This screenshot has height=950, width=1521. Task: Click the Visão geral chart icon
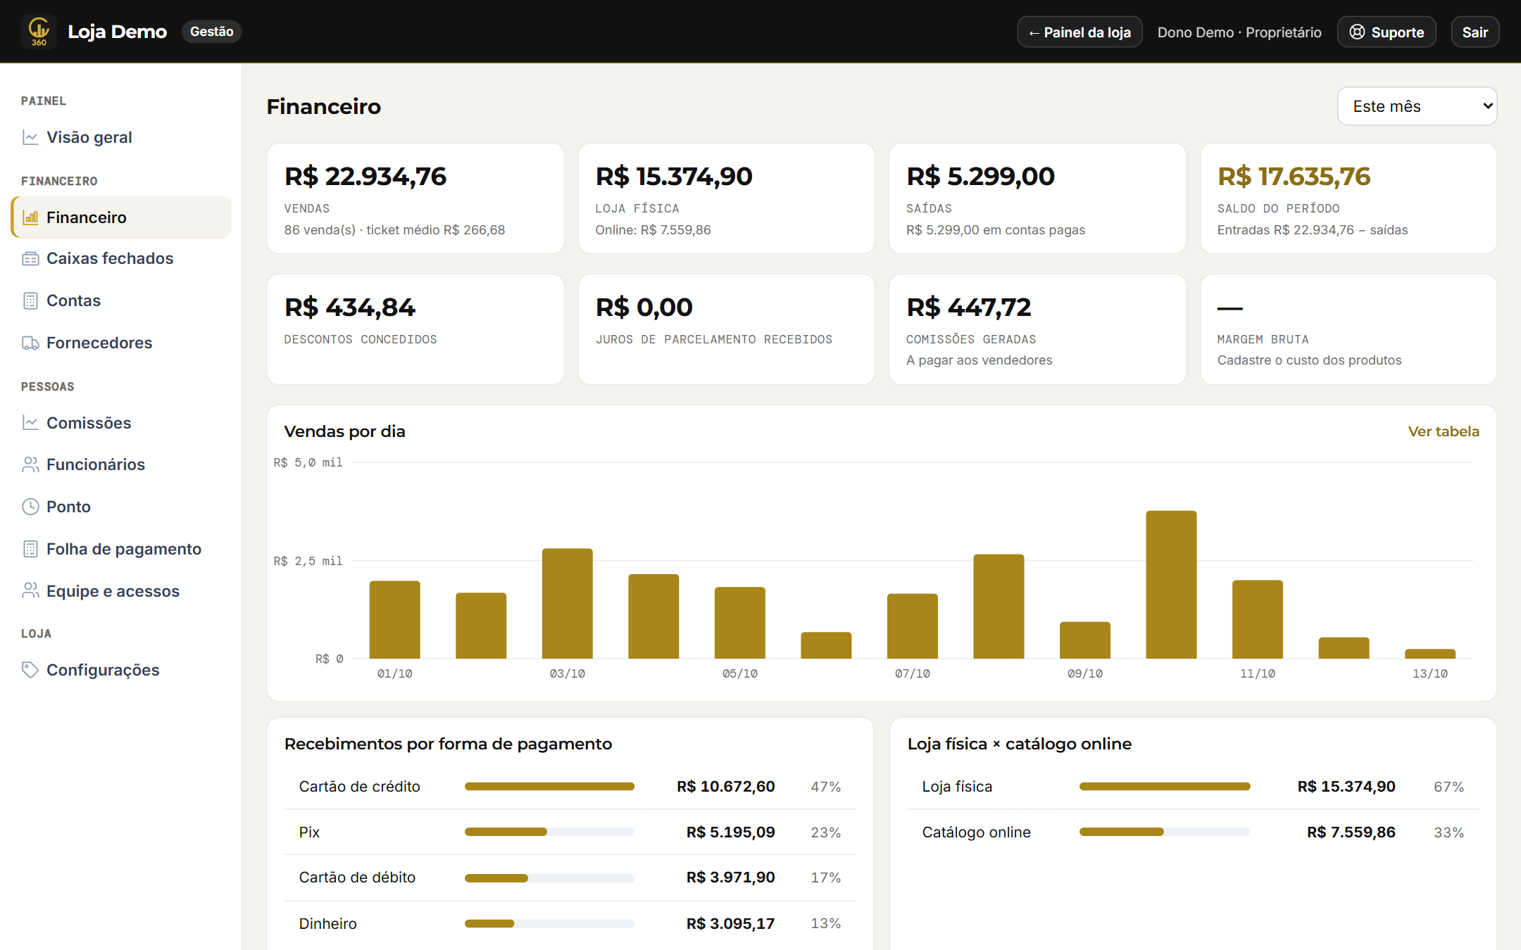tap(30, 137)
